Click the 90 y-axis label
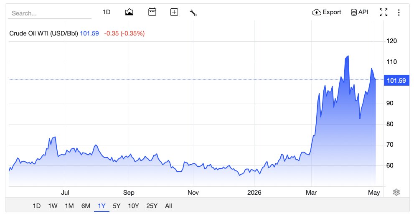Screen dimensions: 414x216 coord(390,103)
